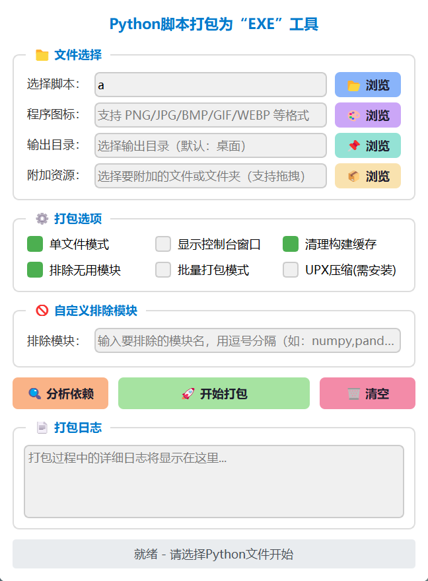The image size is (428, 581).
Task: Start packaging with the rocket 开始打包 button
Action: pyautogui.click(x=213, y=394)
